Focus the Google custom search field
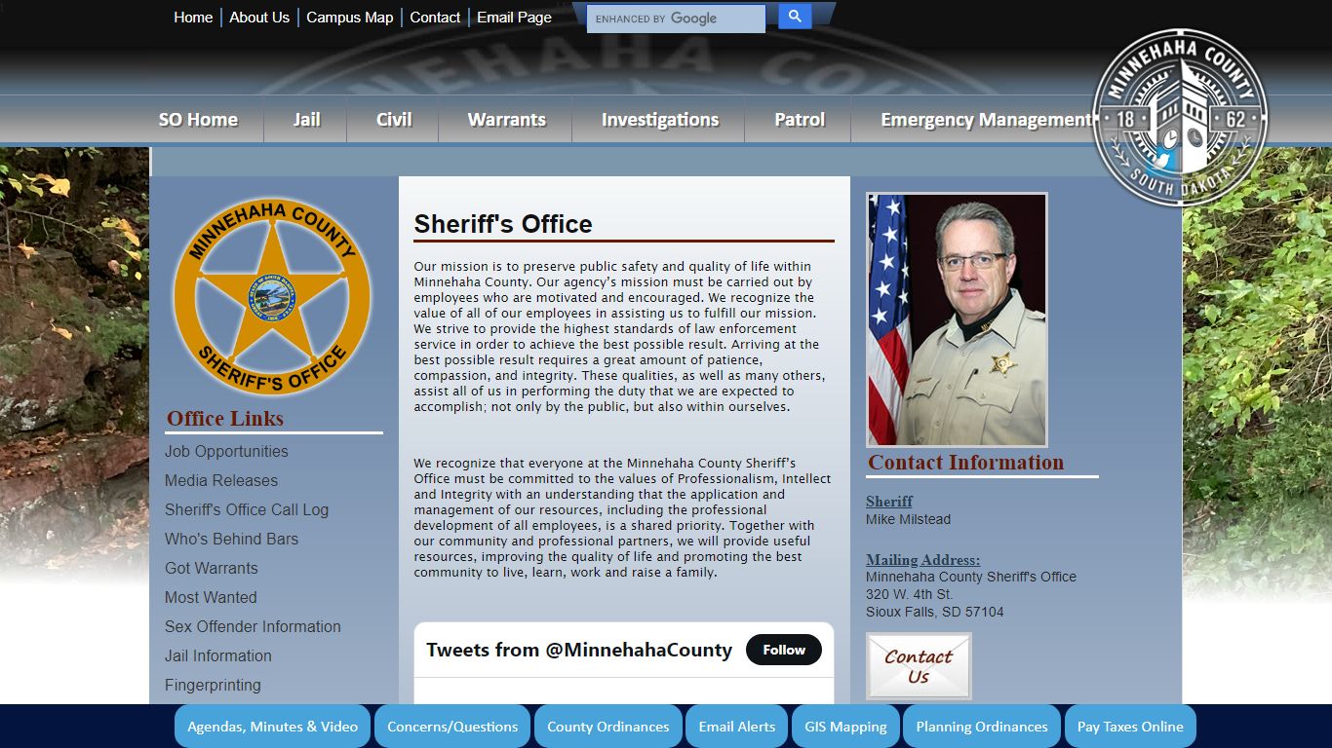The width and height of the screenshot is (1332, 748). (x=676, y=19)
